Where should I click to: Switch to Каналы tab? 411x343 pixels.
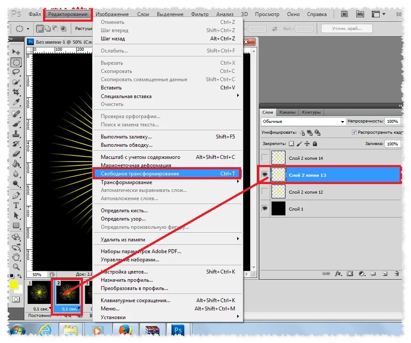[287, 112]
